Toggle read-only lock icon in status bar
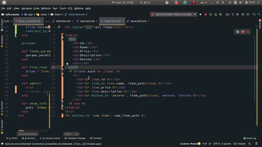This screenshot has height=147, width=262. (249, 144)
